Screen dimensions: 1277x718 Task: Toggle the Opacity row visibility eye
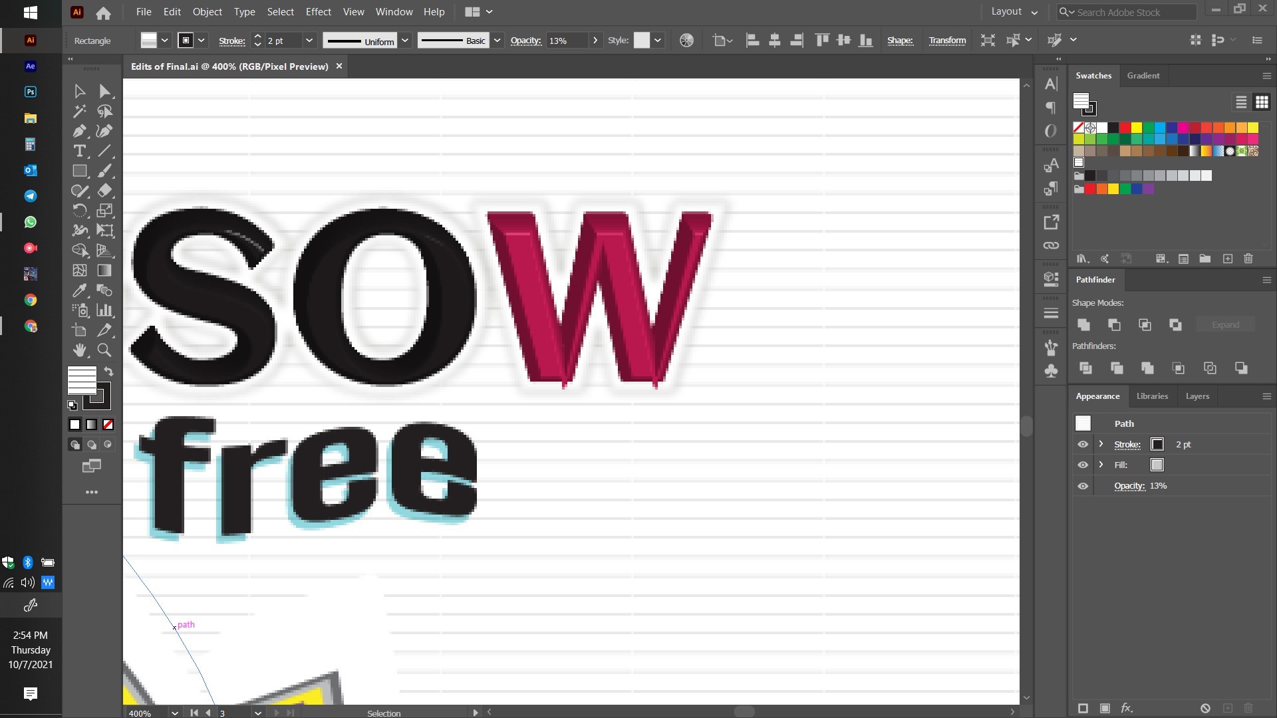(x=1083, y=486)
